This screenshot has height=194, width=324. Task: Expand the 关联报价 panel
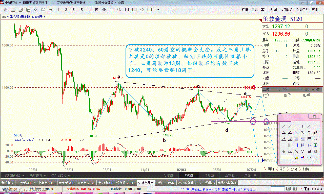coord(38,175)
